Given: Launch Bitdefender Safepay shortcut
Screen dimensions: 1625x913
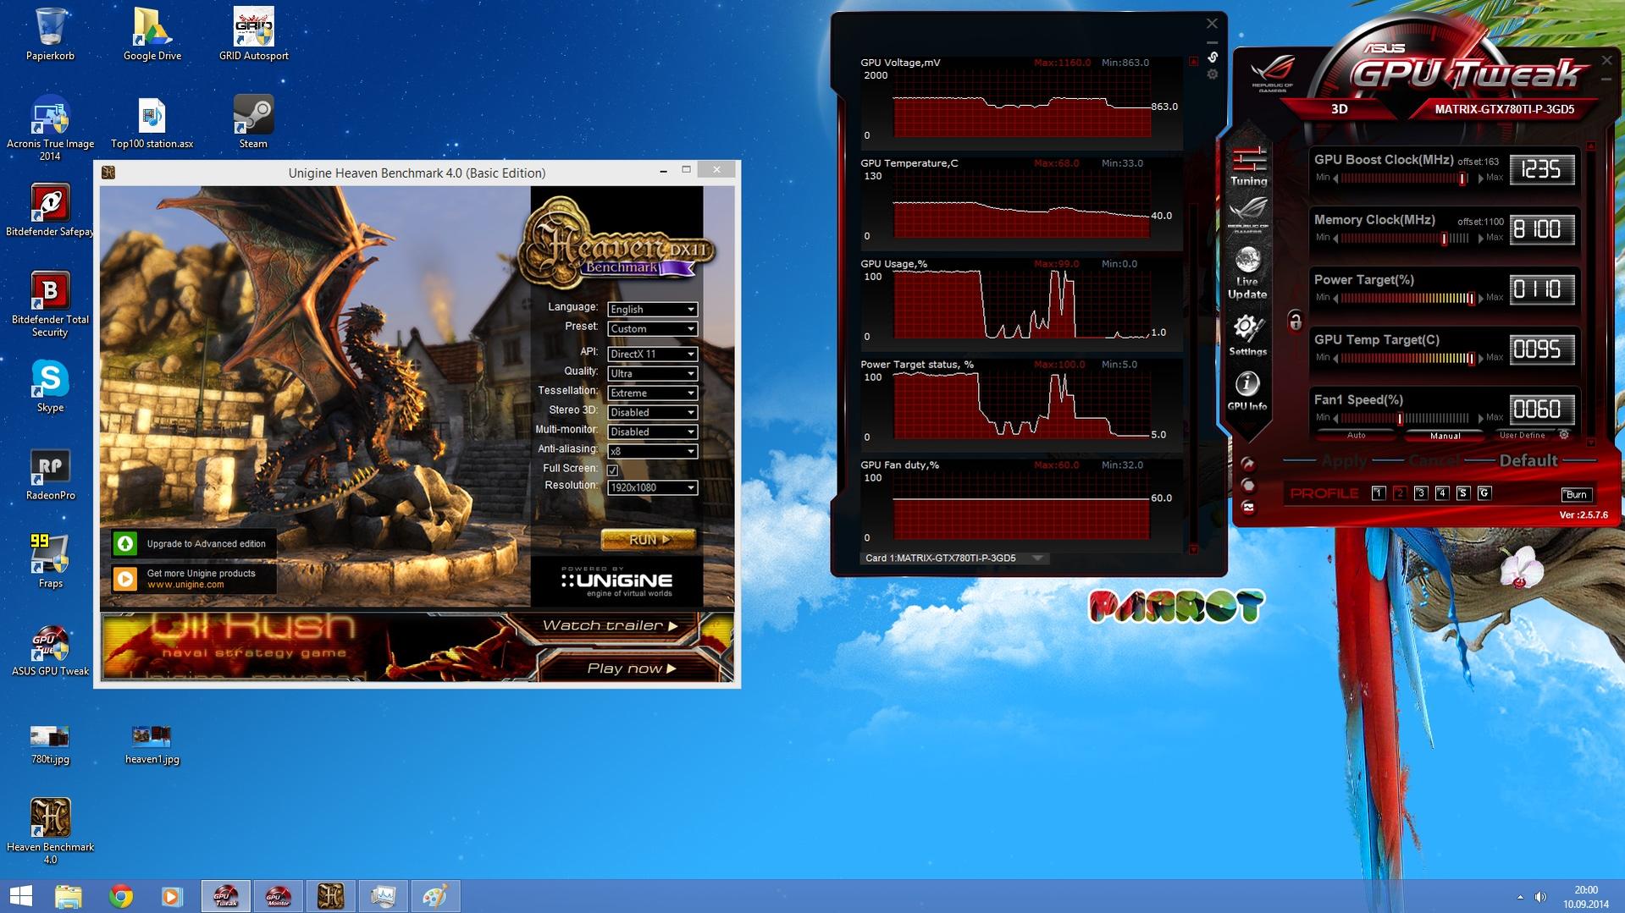Looking at the screenshot, I should pyautogui.click(x=50, y=212).
